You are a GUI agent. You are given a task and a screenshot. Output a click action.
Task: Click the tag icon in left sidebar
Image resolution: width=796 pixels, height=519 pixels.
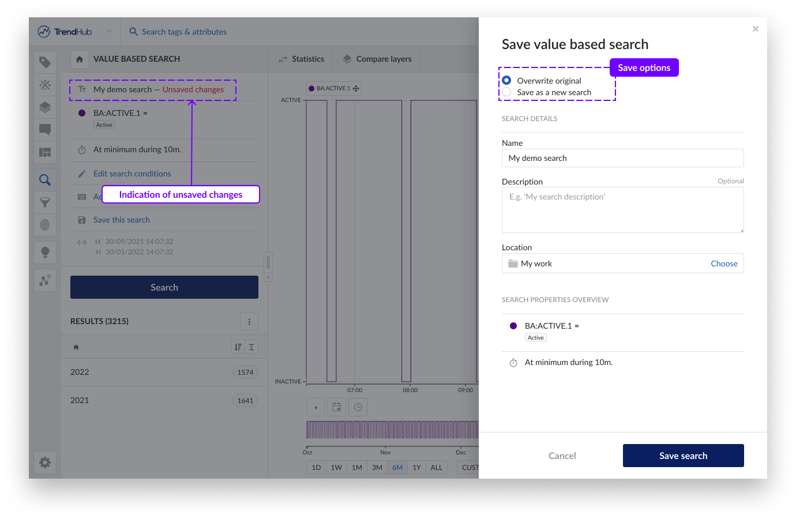point(45,62)
